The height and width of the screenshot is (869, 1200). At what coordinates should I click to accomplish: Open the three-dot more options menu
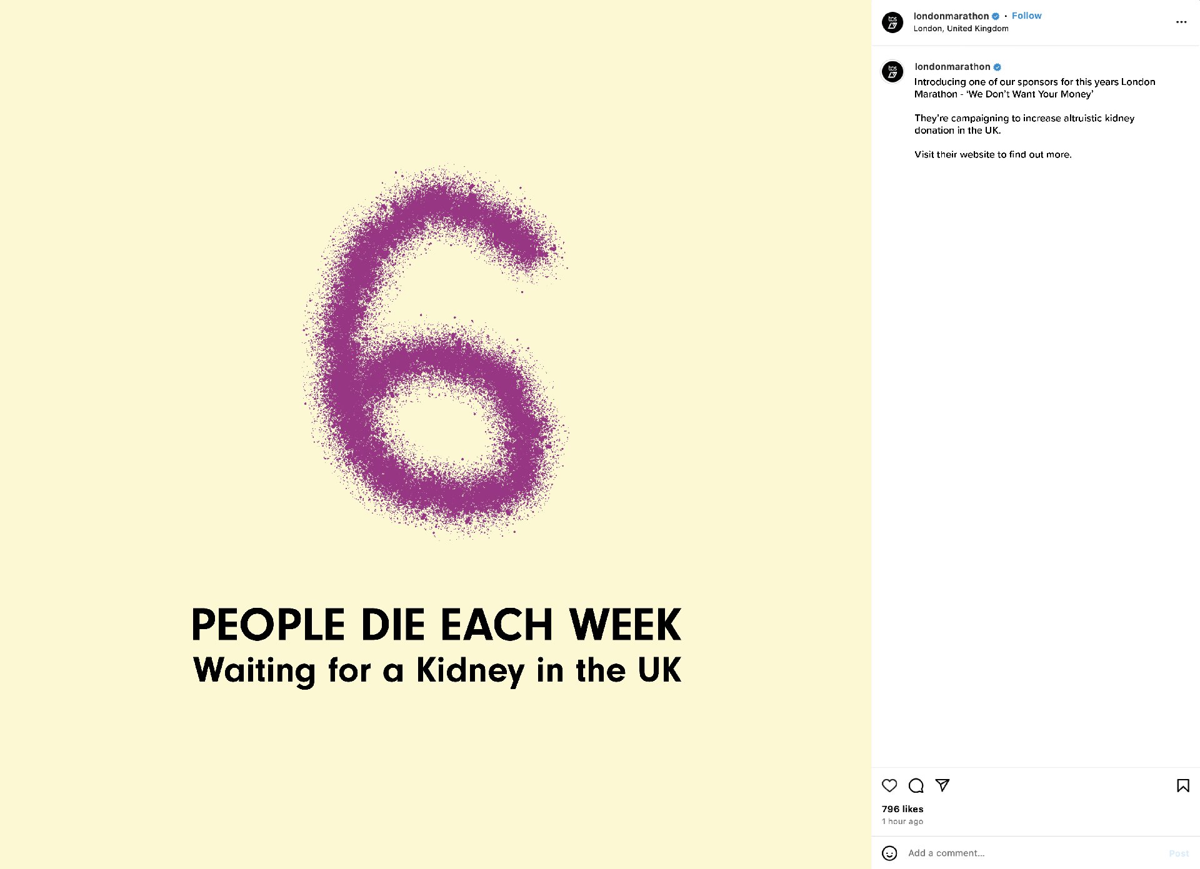(x=1181, y=22)
